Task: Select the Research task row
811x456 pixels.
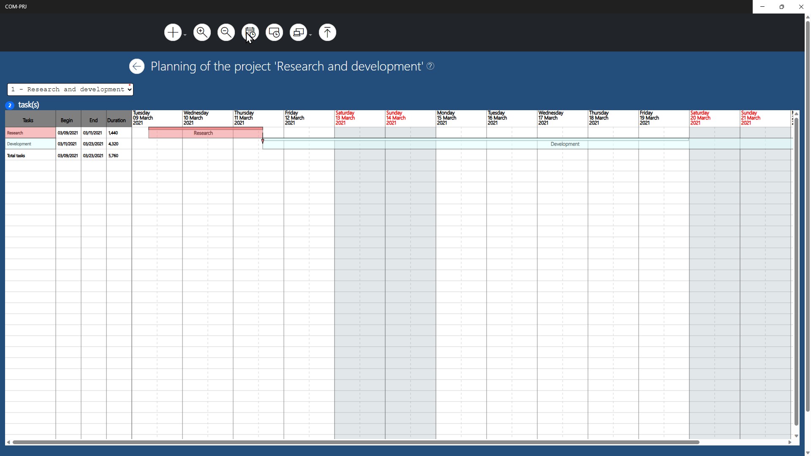Action: coord(30,133)
